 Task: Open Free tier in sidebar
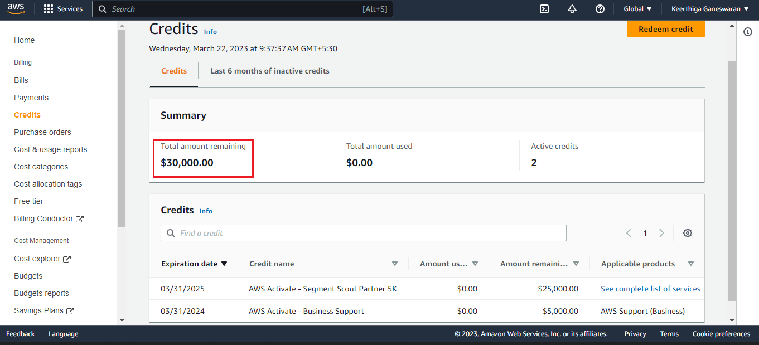tap(28, 201)
